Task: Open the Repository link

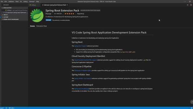Action: [x=81, y=14]
